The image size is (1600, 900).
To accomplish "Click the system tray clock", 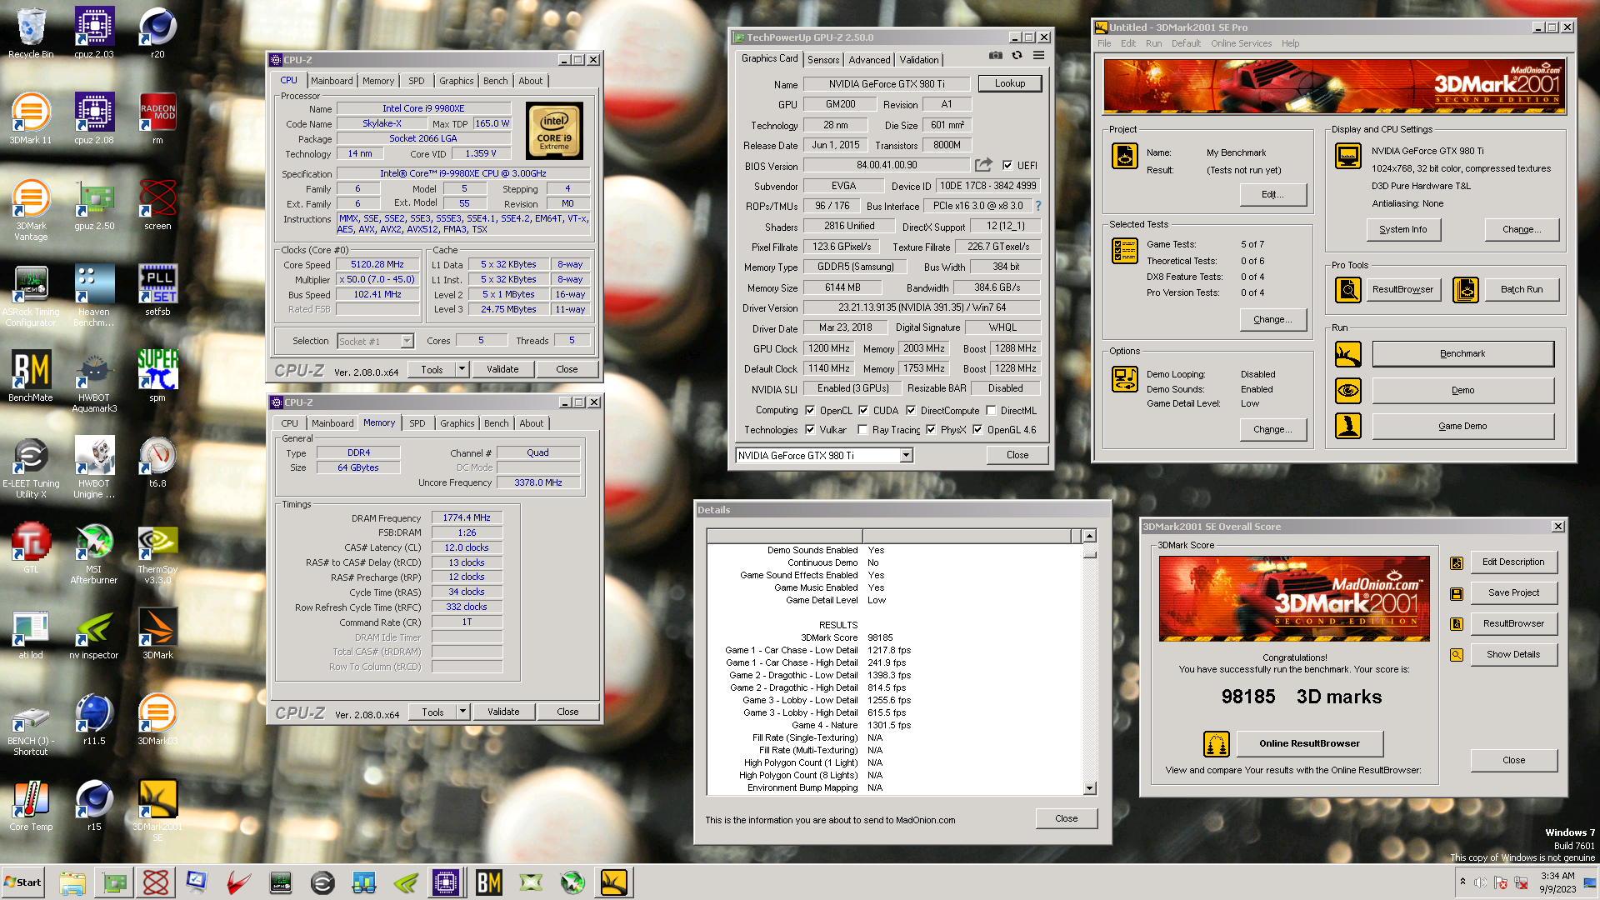I will pyautogui.click(x=1557, y=882).
